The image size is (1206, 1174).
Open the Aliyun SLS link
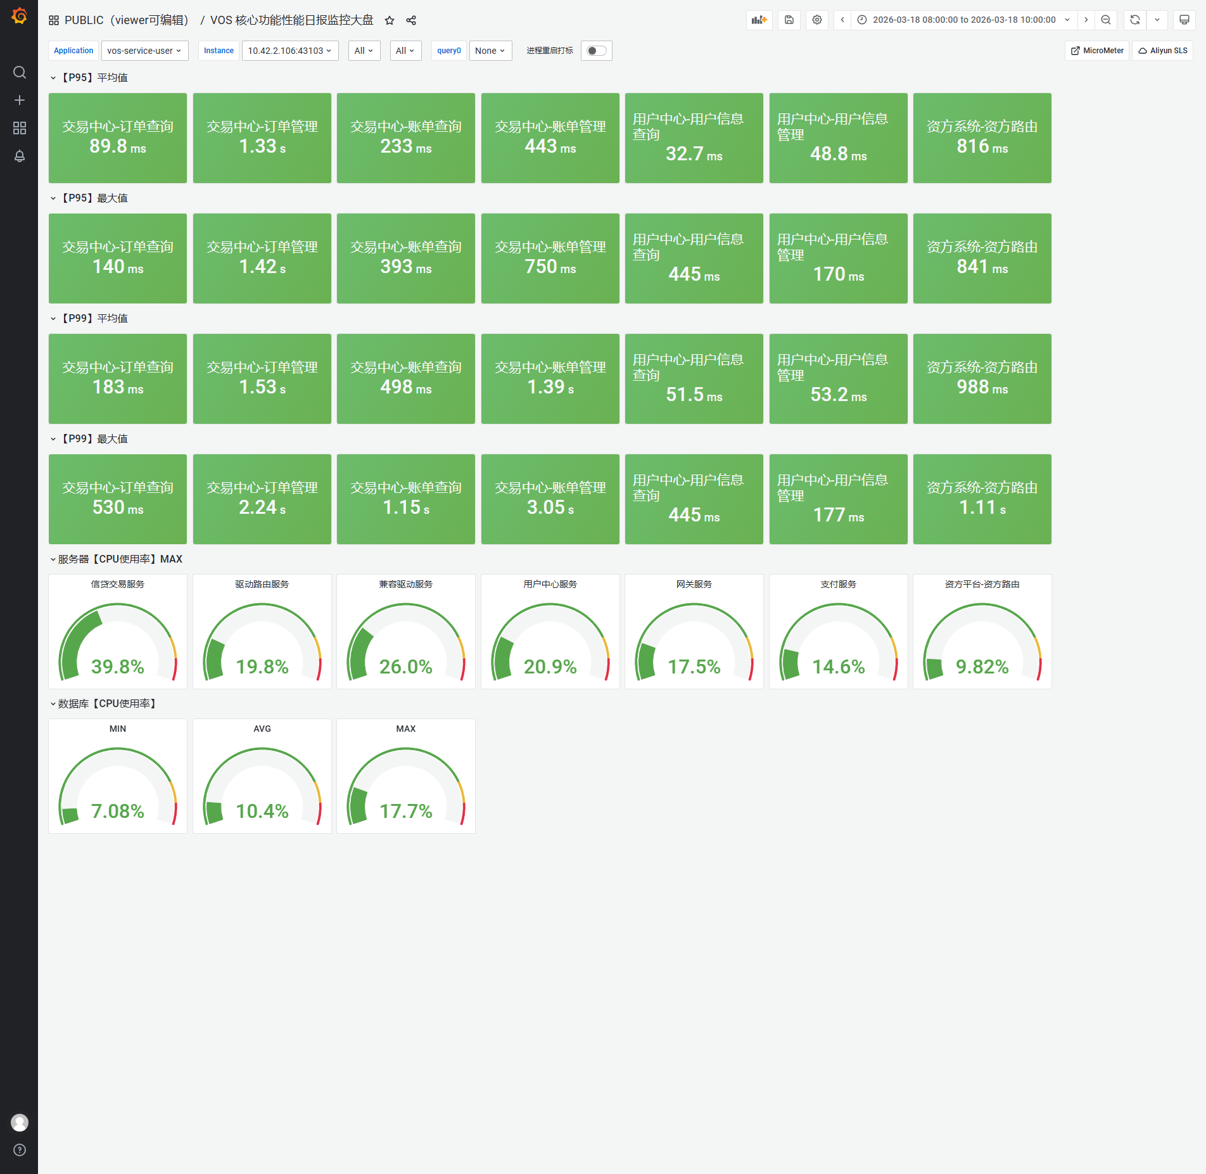pos(1163,51)
